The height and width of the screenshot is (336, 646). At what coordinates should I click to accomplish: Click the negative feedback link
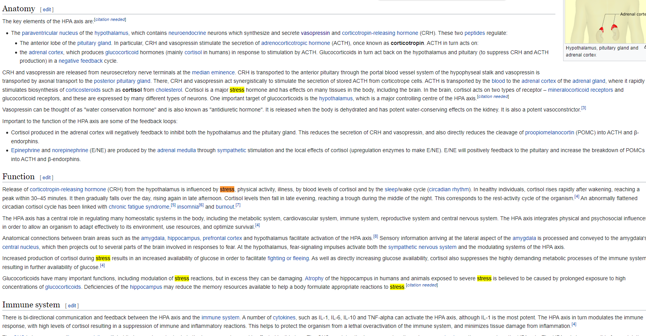point(81,61)
